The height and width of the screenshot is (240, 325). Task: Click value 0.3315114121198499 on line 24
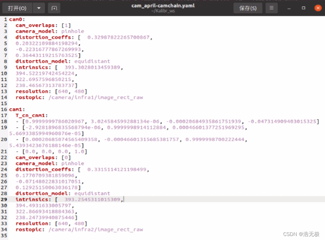pos(117,169)
